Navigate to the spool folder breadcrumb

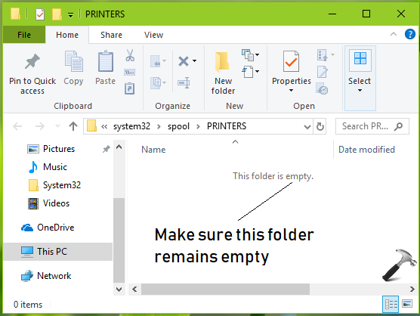(179, 126)
